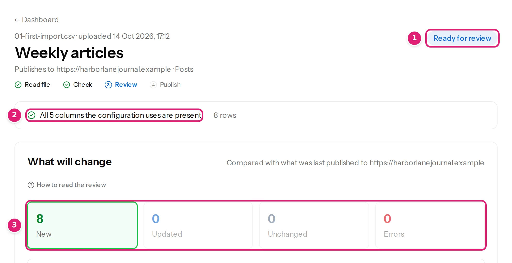The height and width of the screenshot is (263, 512).
Task: Go back to the Dashboard
Action: (37, 20)
